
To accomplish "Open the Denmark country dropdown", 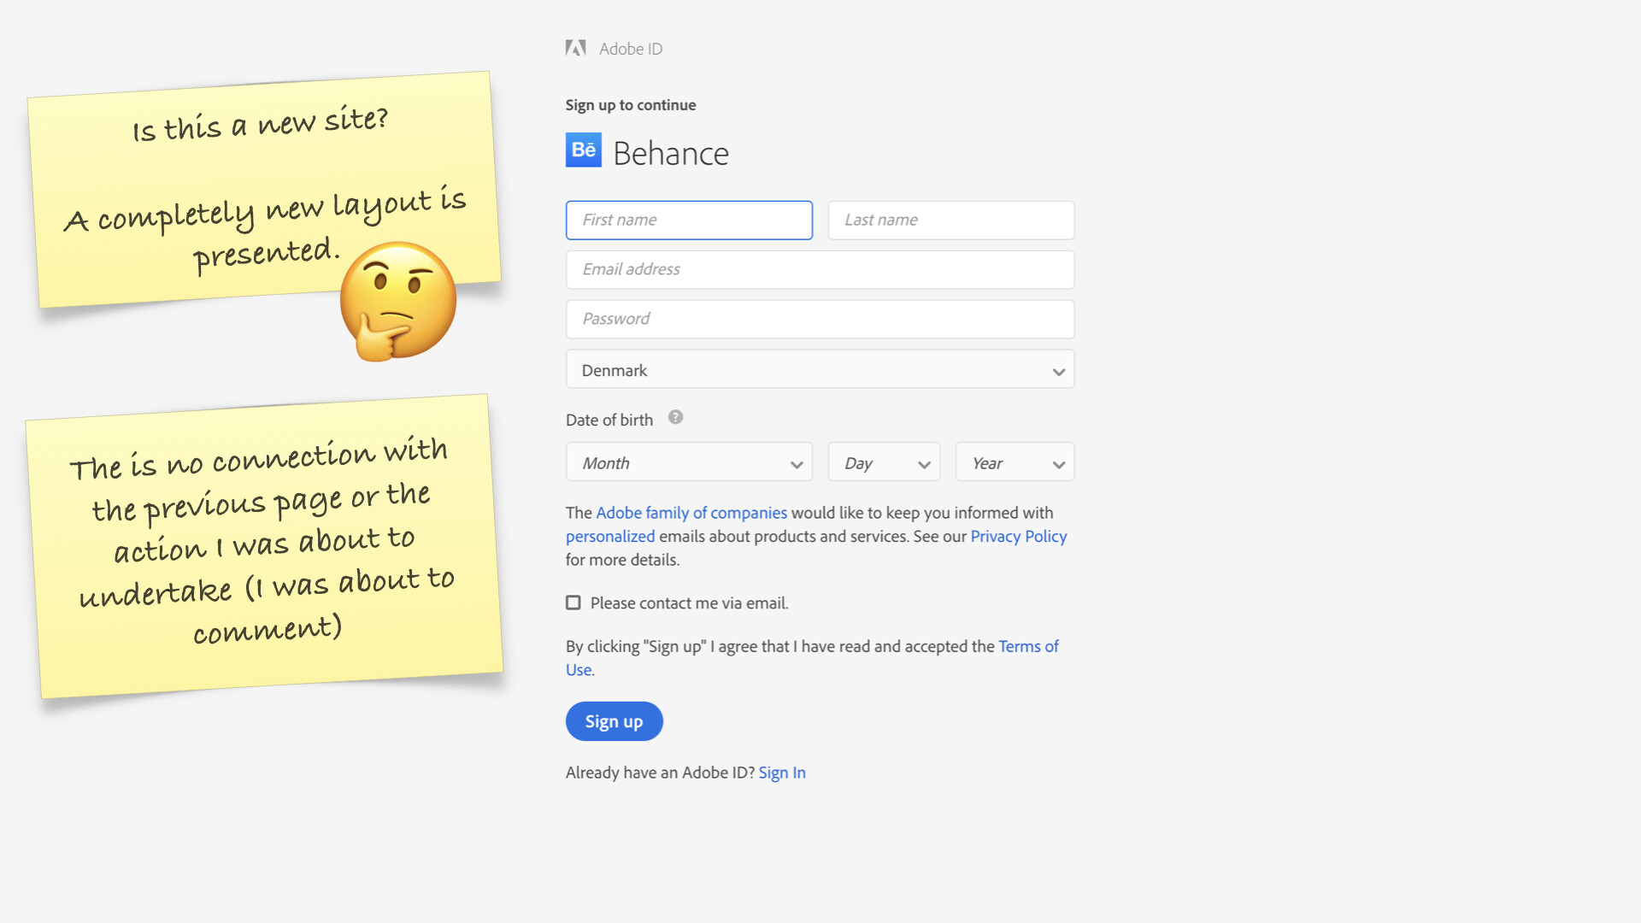I will 820,370.
